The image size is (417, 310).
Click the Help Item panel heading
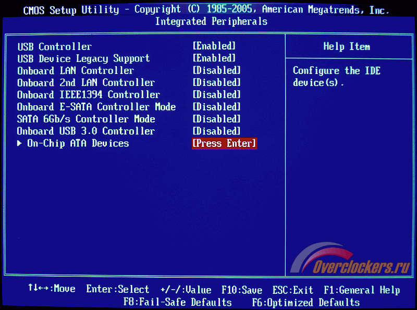pos(347,47)
